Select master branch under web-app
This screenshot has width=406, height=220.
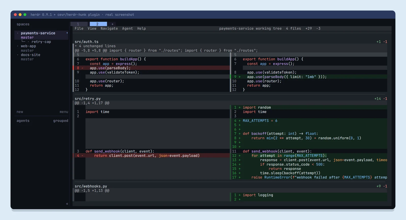click(27, 50)
